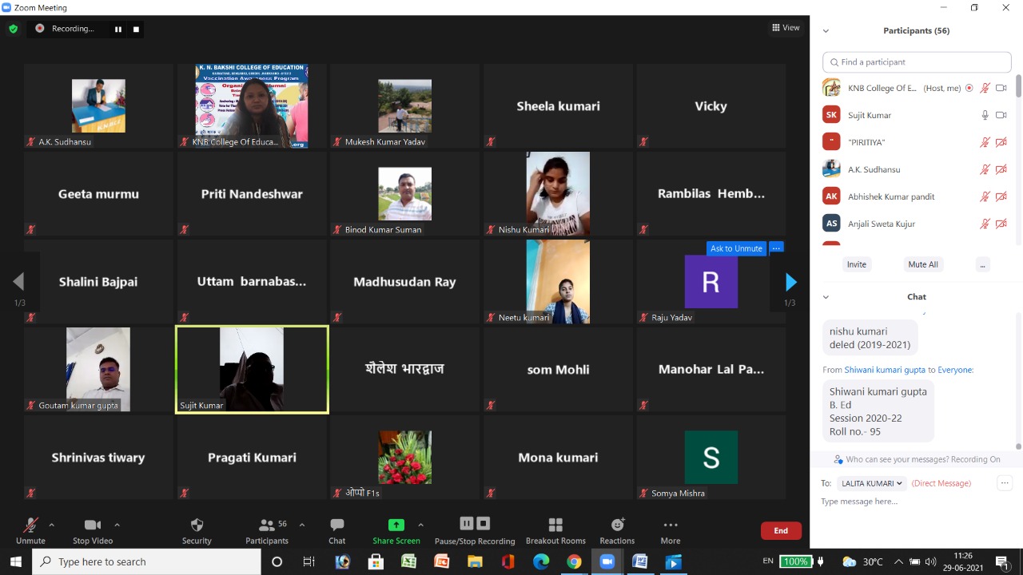
Task: Open the View layout menu
Action: pos(786,28)
